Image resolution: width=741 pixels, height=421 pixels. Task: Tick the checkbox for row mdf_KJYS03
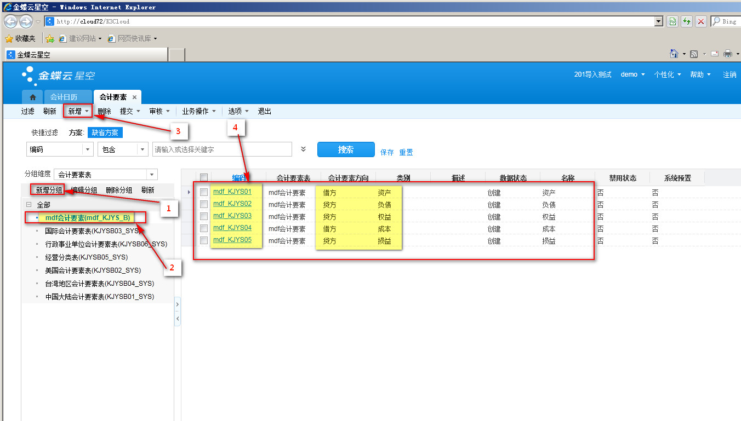click(204, 216)
